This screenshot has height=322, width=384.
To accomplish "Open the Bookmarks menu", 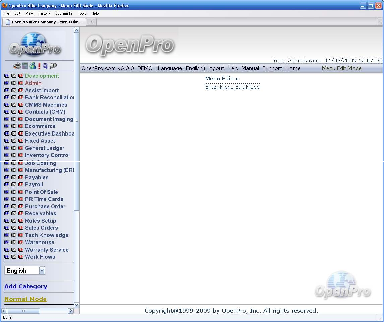I will pos(64,13).
